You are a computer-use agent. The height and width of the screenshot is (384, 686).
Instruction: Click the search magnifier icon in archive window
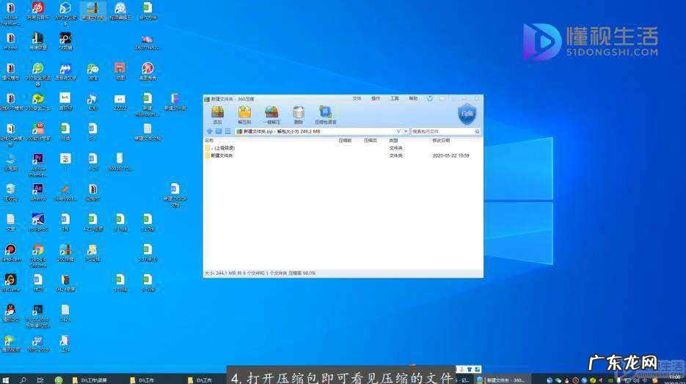[x=478, y=131]
